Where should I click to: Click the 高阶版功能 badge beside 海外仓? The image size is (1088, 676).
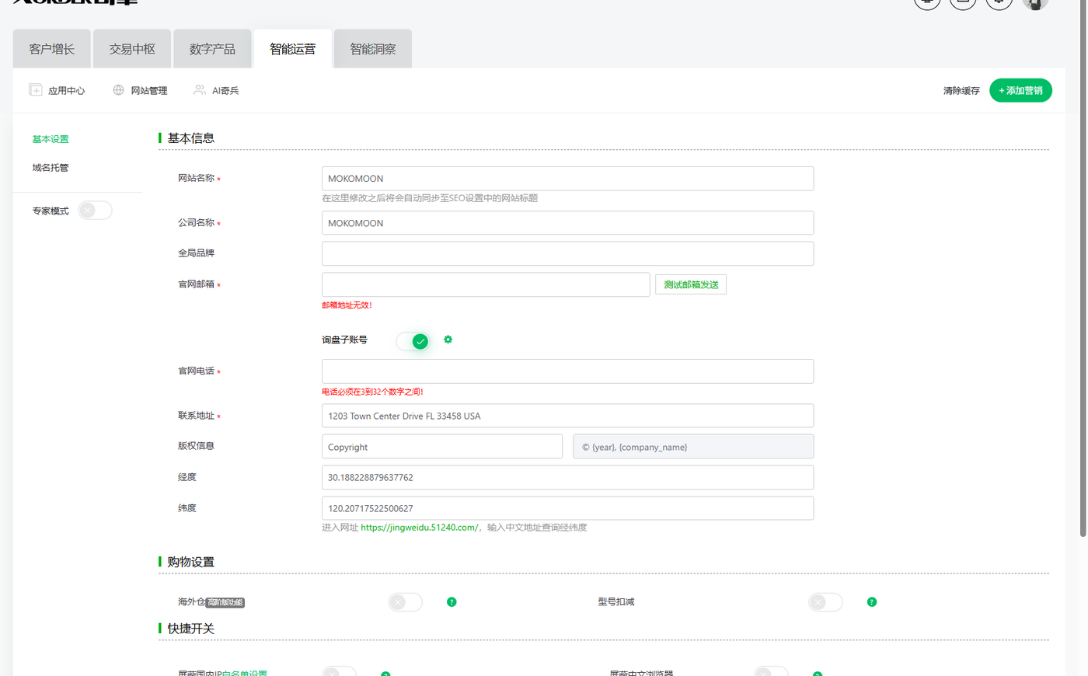[x=225, y=602]
